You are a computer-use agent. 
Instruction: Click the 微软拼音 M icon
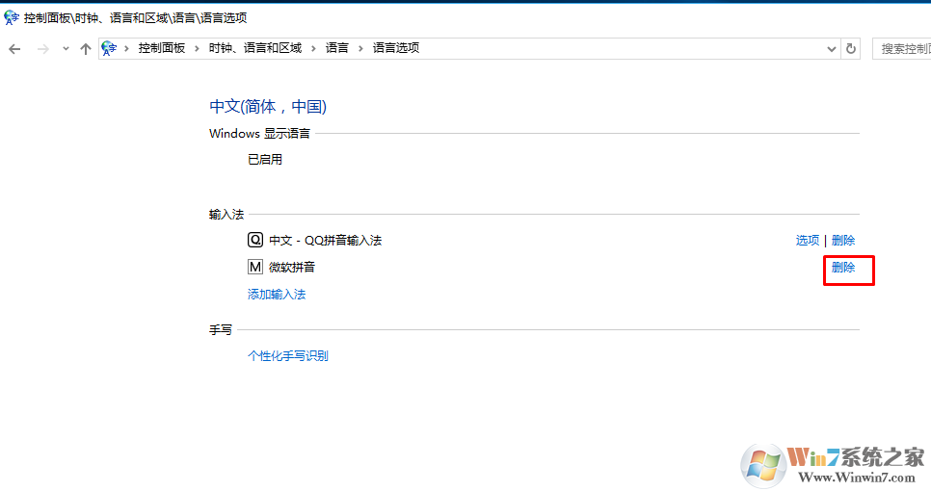[255, 268]
